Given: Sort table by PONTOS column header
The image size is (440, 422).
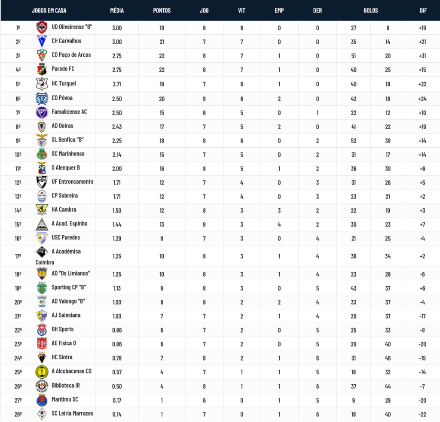Looking at the screenshot, I should pos(162,11).
